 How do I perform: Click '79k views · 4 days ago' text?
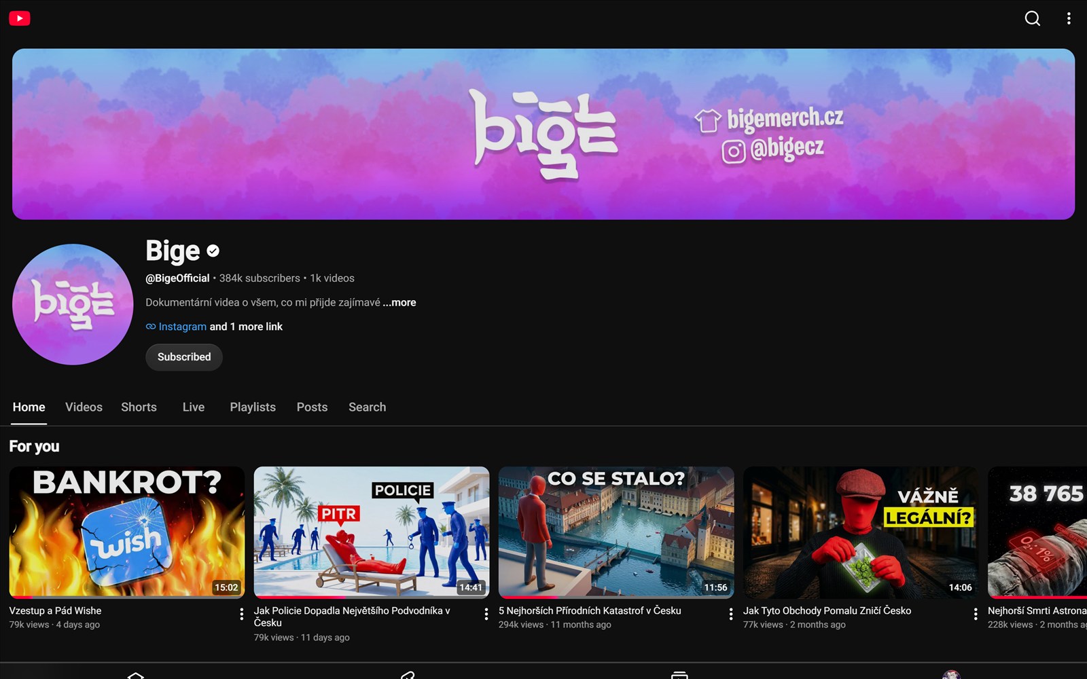[x=54, y=625]
